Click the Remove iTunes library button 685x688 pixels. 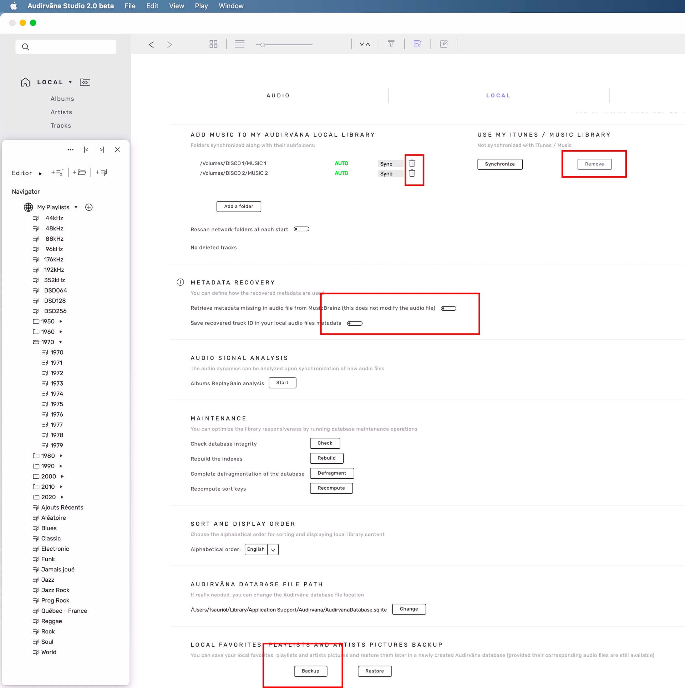[x=594, y=164]
